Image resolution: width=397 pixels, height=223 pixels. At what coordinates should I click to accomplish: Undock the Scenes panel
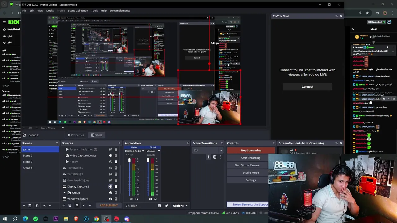57,143
